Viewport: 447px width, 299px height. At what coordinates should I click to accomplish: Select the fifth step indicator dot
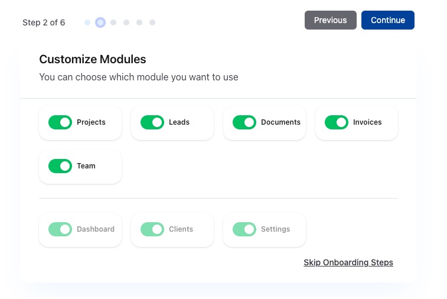click(139, 22)
